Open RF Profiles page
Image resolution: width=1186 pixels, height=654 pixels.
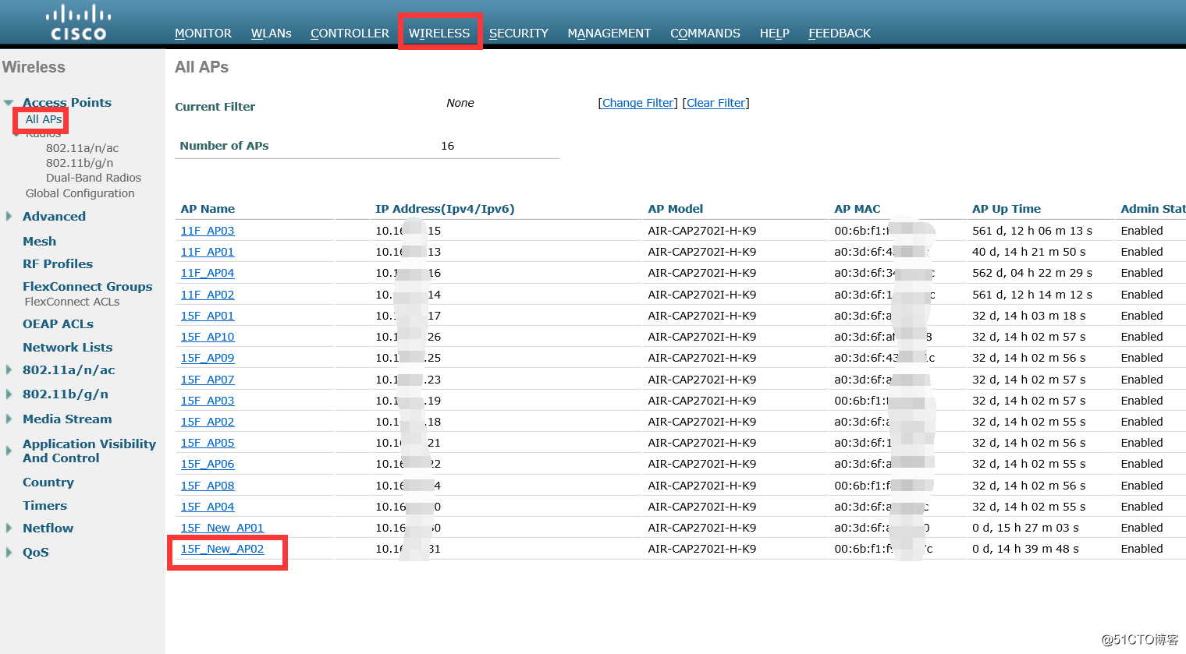coord(58,264)
